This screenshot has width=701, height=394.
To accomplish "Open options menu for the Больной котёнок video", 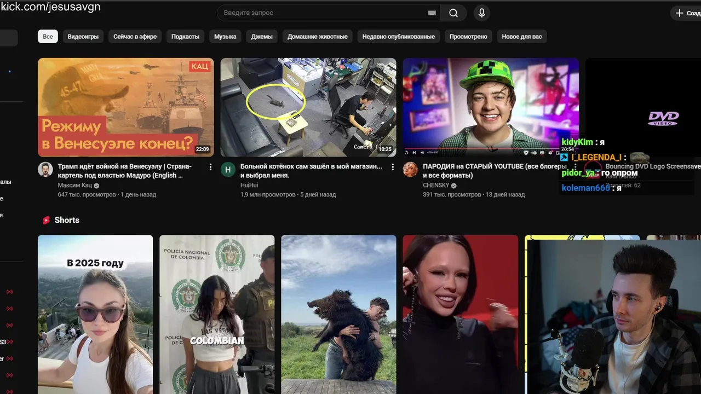I will pos(393,167).
